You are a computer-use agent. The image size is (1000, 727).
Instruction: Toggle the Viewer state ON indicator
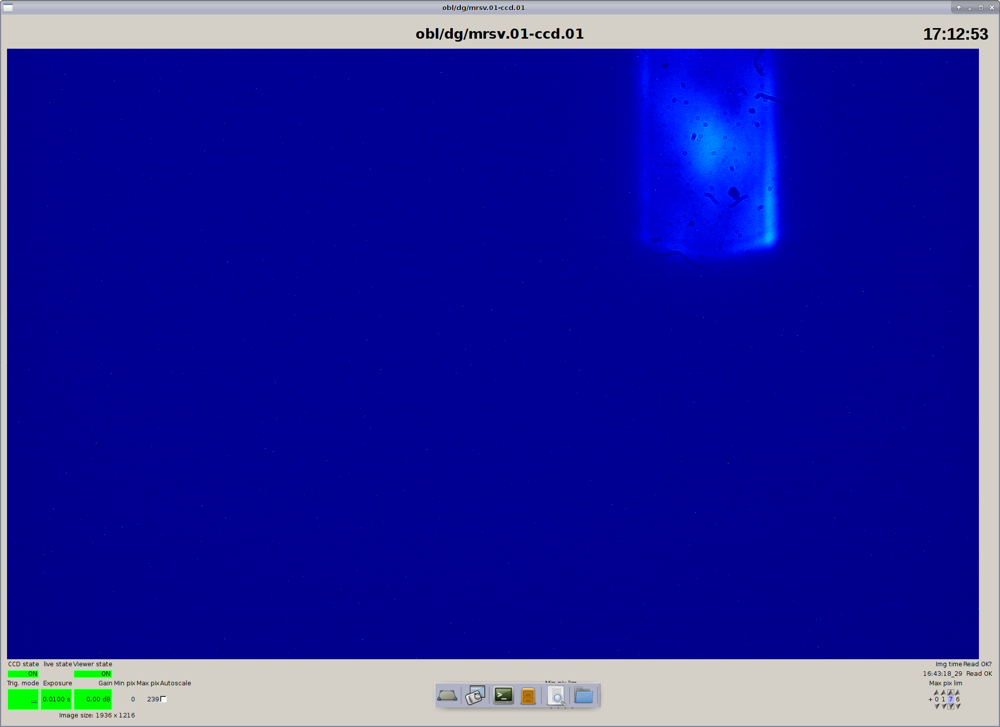93,674
